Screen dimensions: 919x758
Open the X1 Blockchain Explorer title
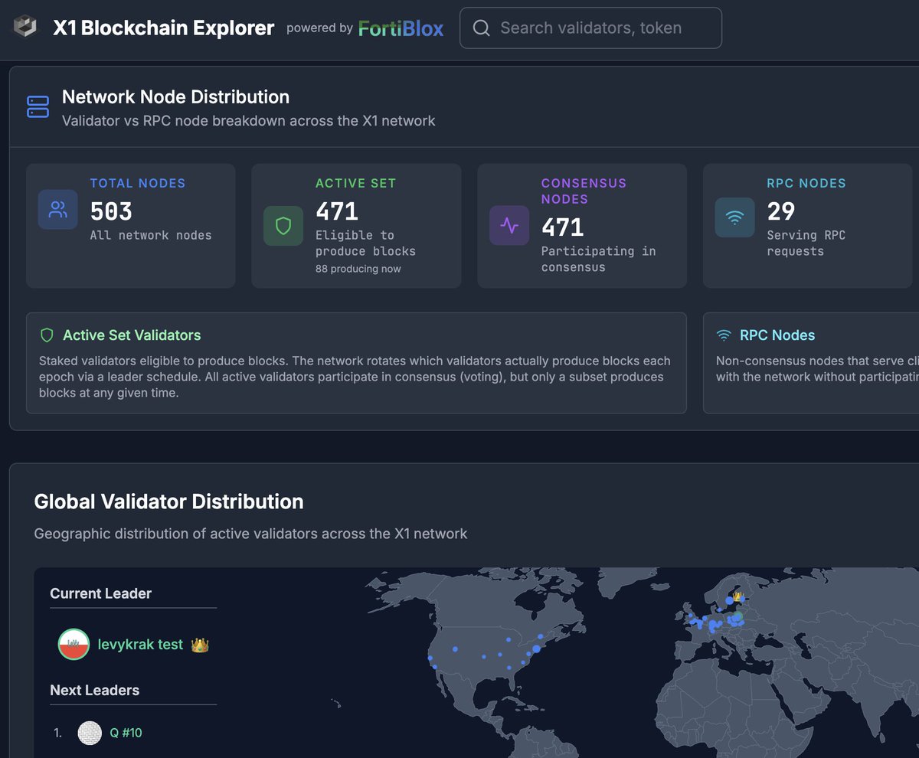tap(163, 28)
